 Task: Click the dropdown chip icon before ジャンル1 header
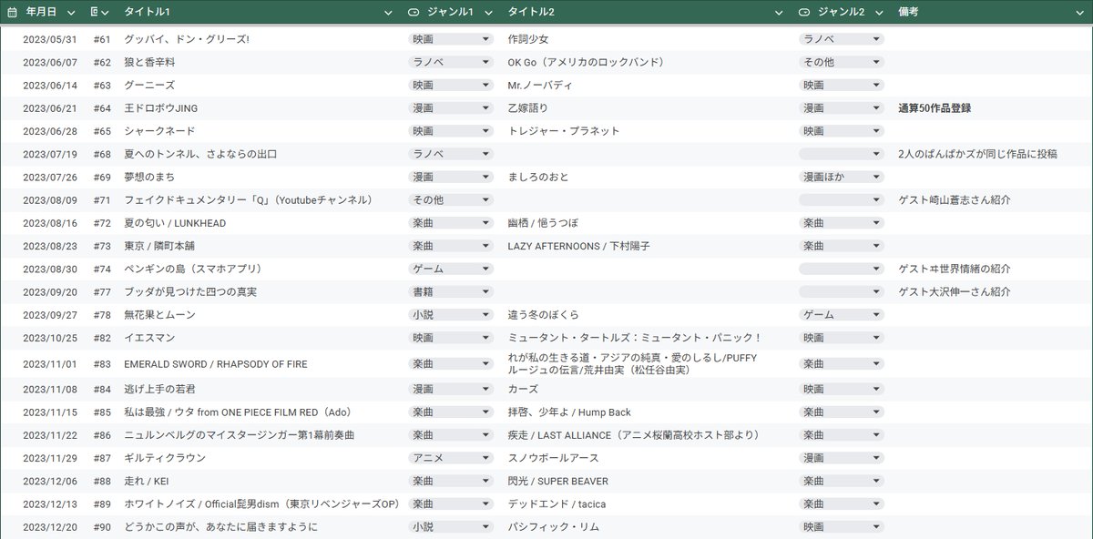coord(413,12)
